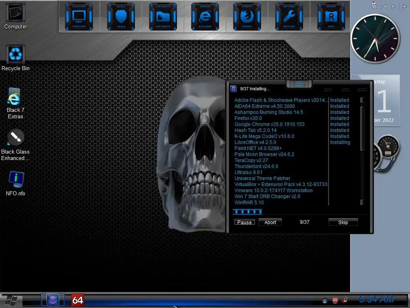Click the RocketDock R icon
The width and height of the screenshot is (410, 308).
pos(331,16)
